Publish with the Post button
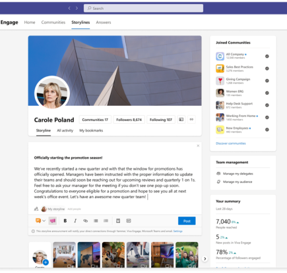Viewport: 287px width, 273px height. point(187,221)
